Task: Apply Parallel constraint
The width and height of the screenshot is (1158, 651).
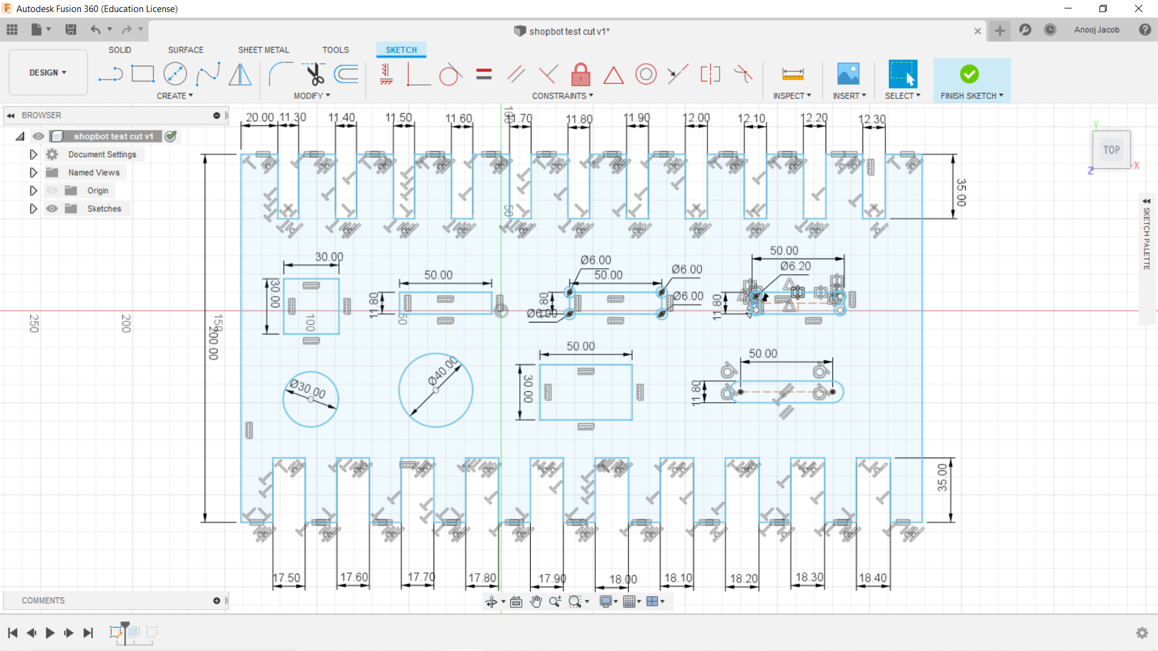Action: (516, 74)
